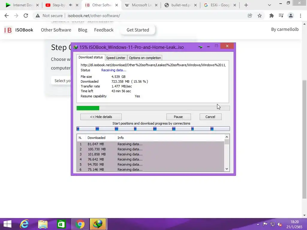The width and height of the screenshot is (307, 230).
Task: Open the Windows Start button
Action: point(7,224)
